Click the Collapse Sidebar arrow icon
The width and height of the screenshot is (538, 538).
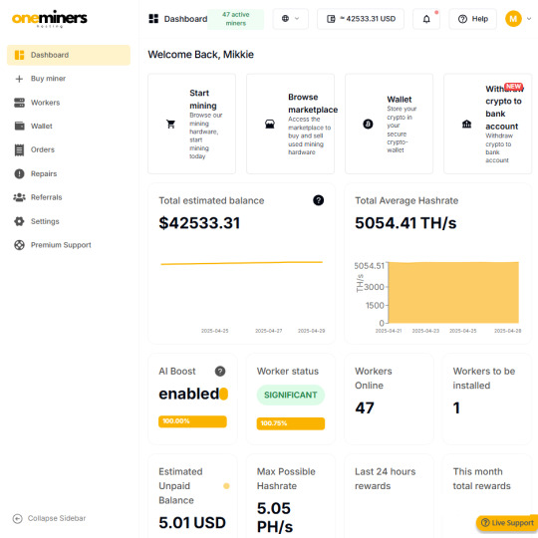(x=18, y=518)
